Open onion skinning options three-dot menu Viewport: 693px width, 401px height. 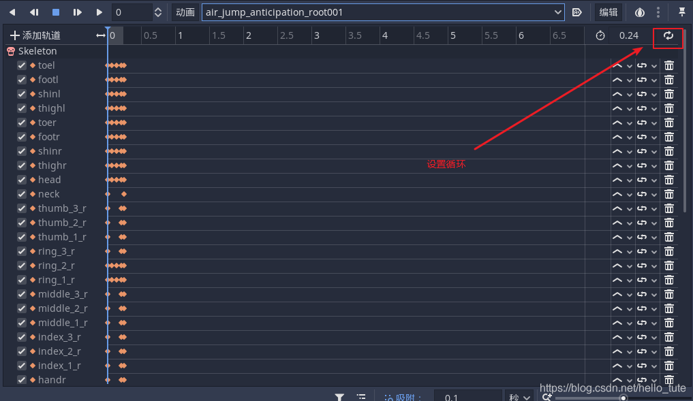click(658, 12)
